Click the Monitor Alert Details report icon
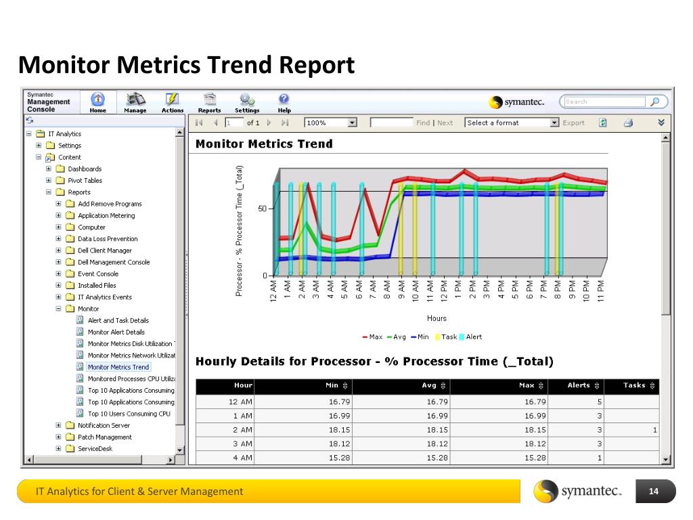The image size is (693, 520). tap(80, 332)
